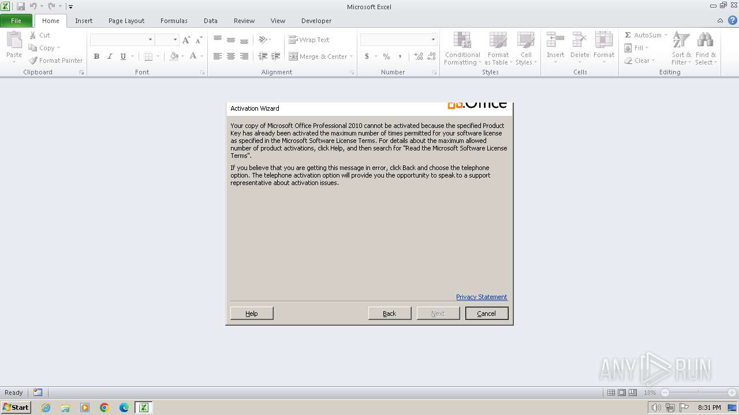Screen dimensions: 739x415
Task: Click the Copy icon
Action: click(33, 48)
